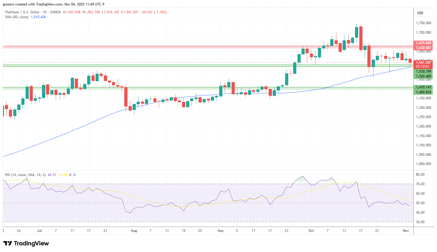Select the RSI (14, close, SMA, 14, 2) legend

tap(25, 175)
